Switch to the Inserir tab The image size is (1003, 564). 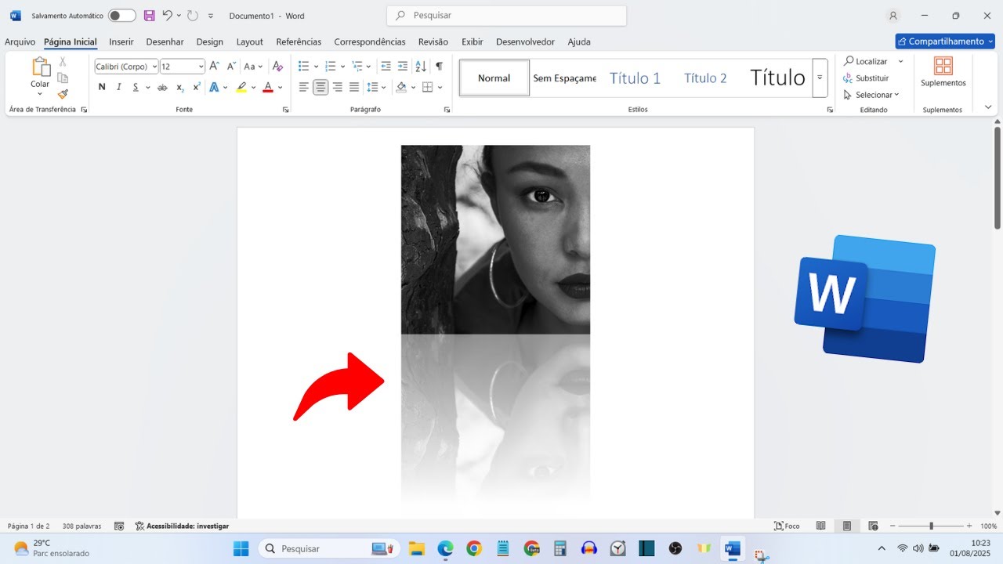coord(121,42)
